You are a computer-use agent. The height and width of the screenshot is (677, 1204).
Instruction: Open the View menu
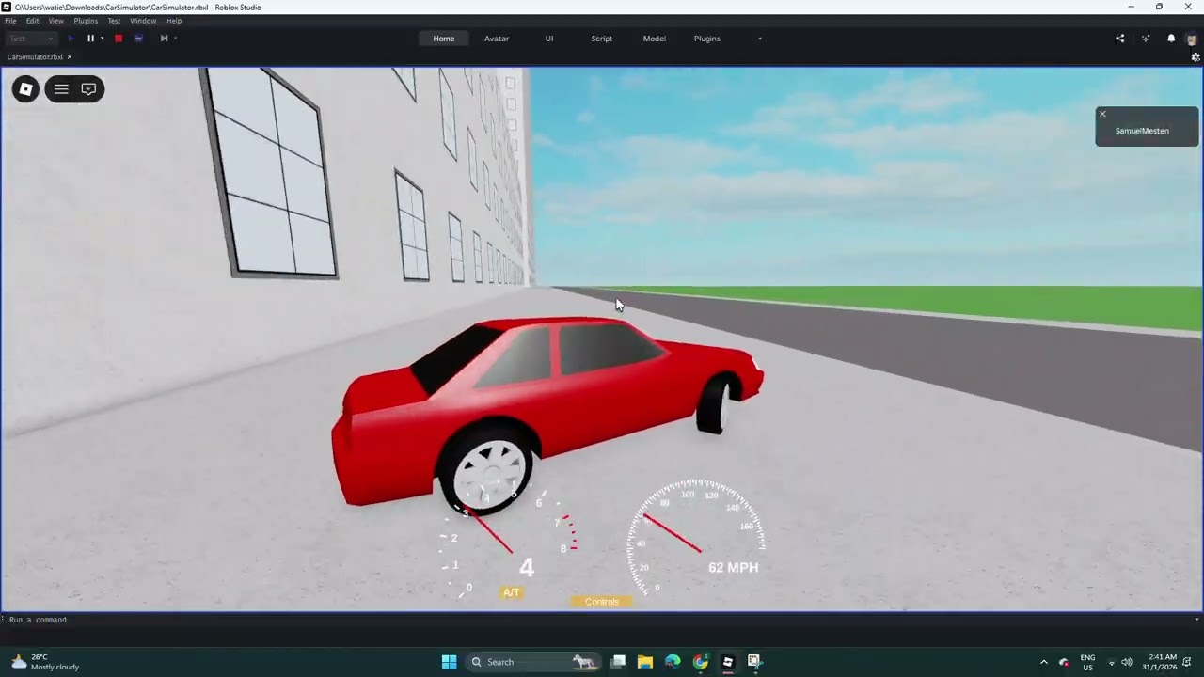coord(56,21)
